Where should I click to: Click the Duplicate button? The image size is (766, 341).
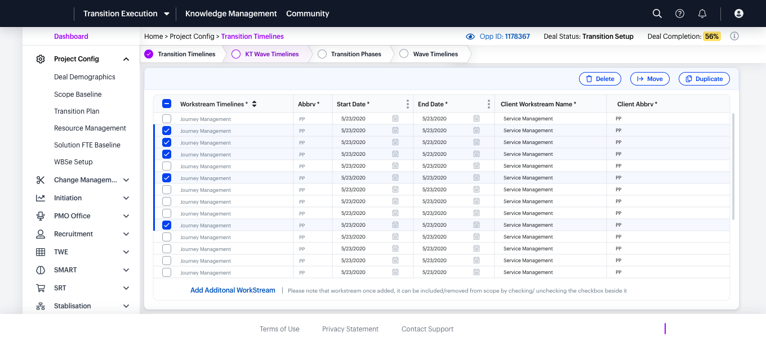click(704, 79)
